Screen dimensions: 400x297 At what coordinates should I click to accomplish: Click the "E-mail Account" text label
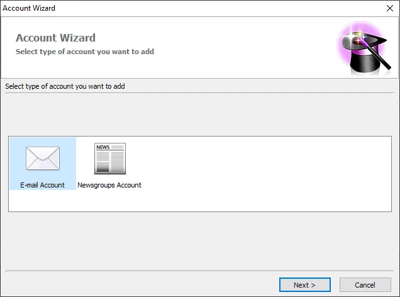pyautogui.click(x=42, y=185)
